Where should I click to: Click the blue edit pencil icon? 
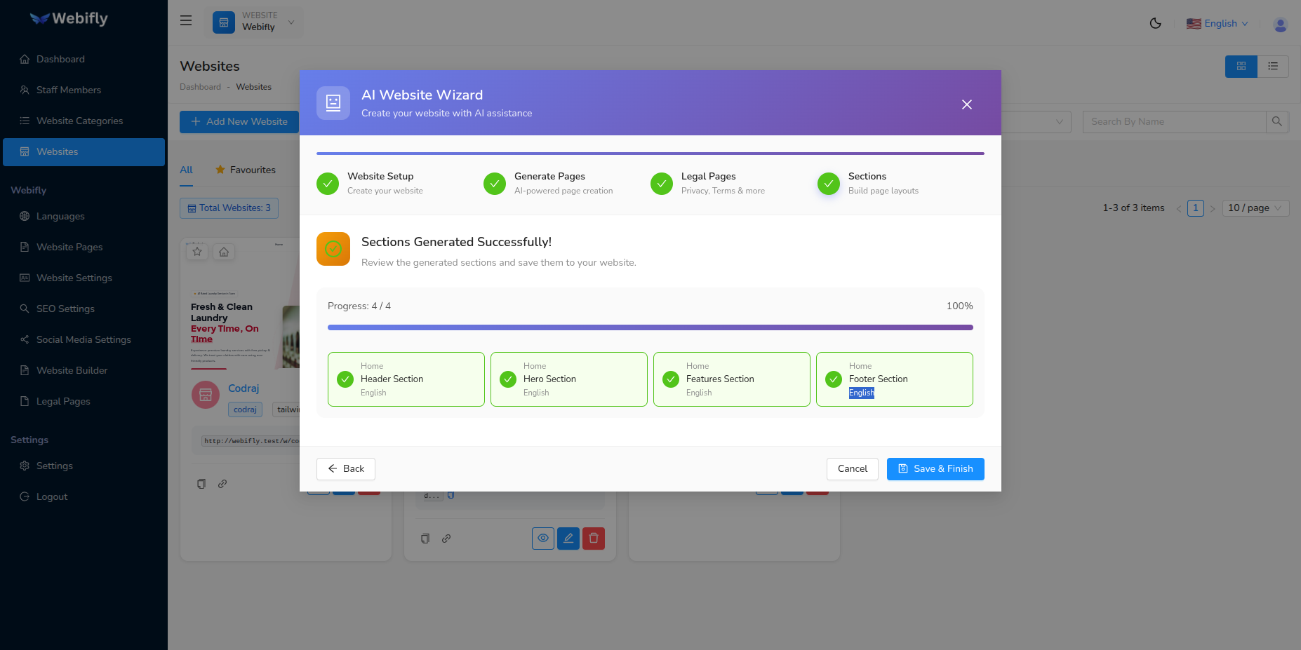coord(568,539)
